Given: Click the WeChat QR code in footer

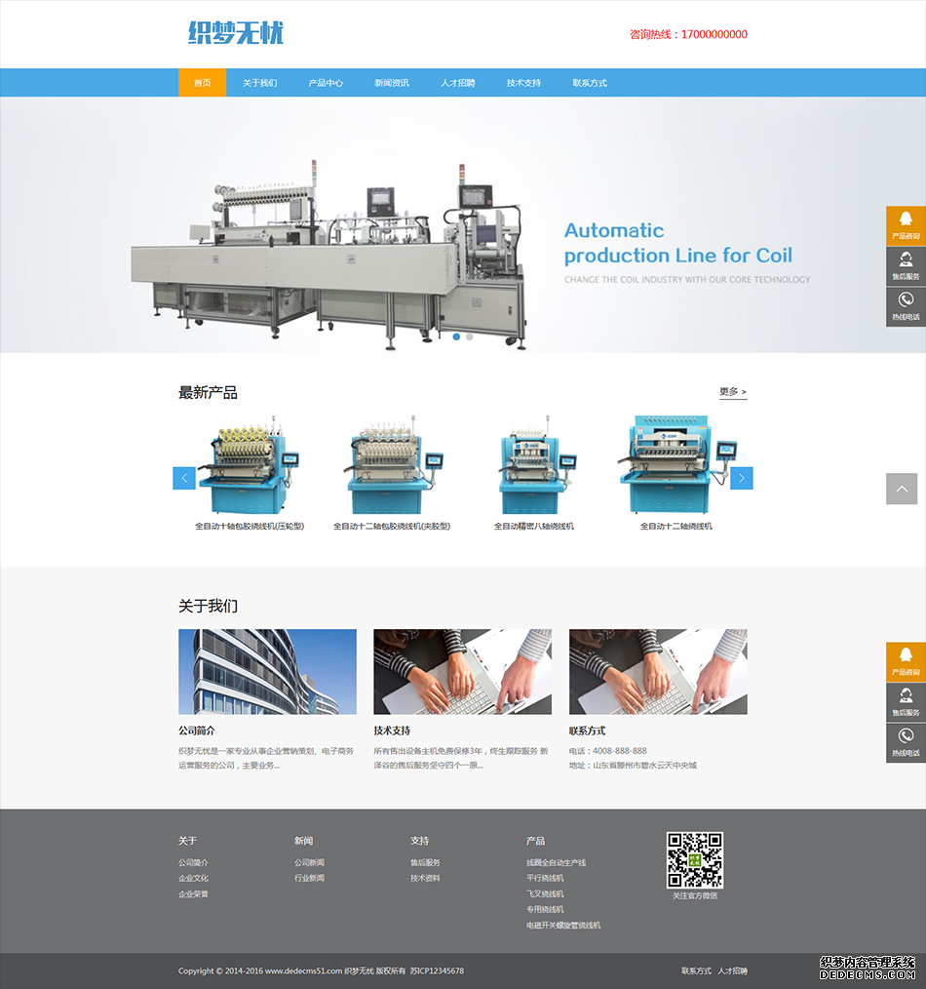Looking at the screenshot, I should (694, 859).
